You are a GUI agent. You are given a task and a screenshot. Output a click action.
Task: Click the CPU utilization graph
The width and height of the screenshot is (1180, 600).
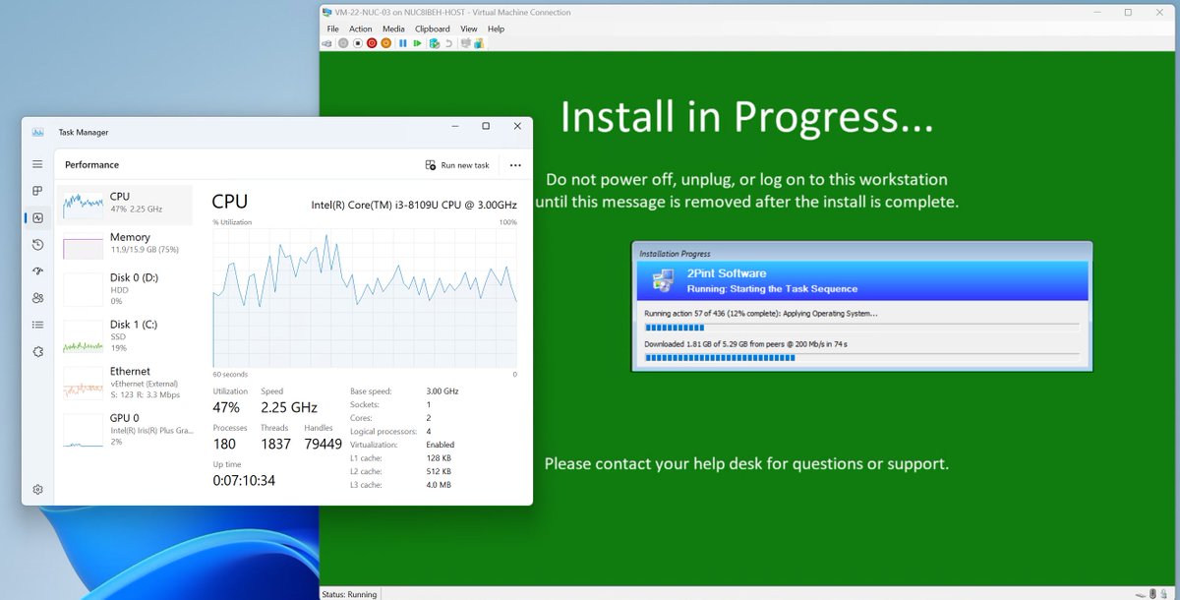pos(364,295)
